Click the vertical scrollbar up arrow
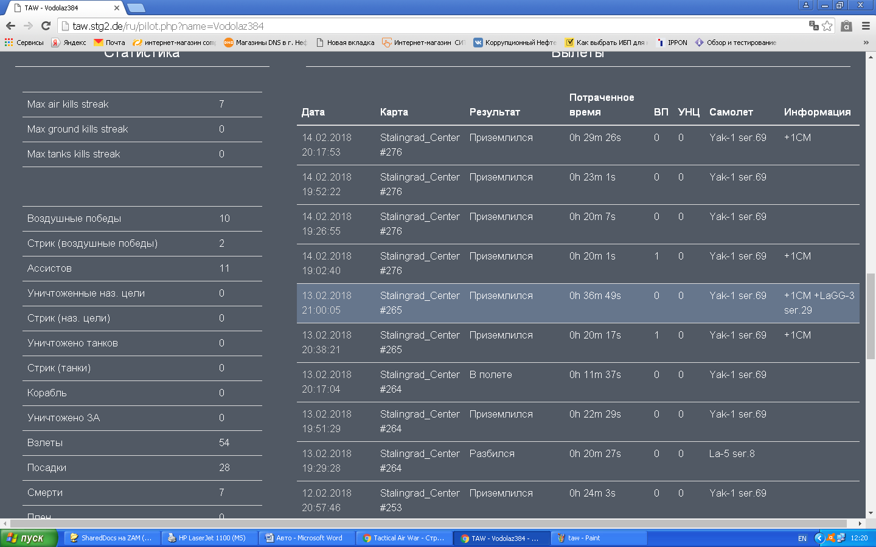876x547 pixels. pyautogui.click(x=871, y=57)
